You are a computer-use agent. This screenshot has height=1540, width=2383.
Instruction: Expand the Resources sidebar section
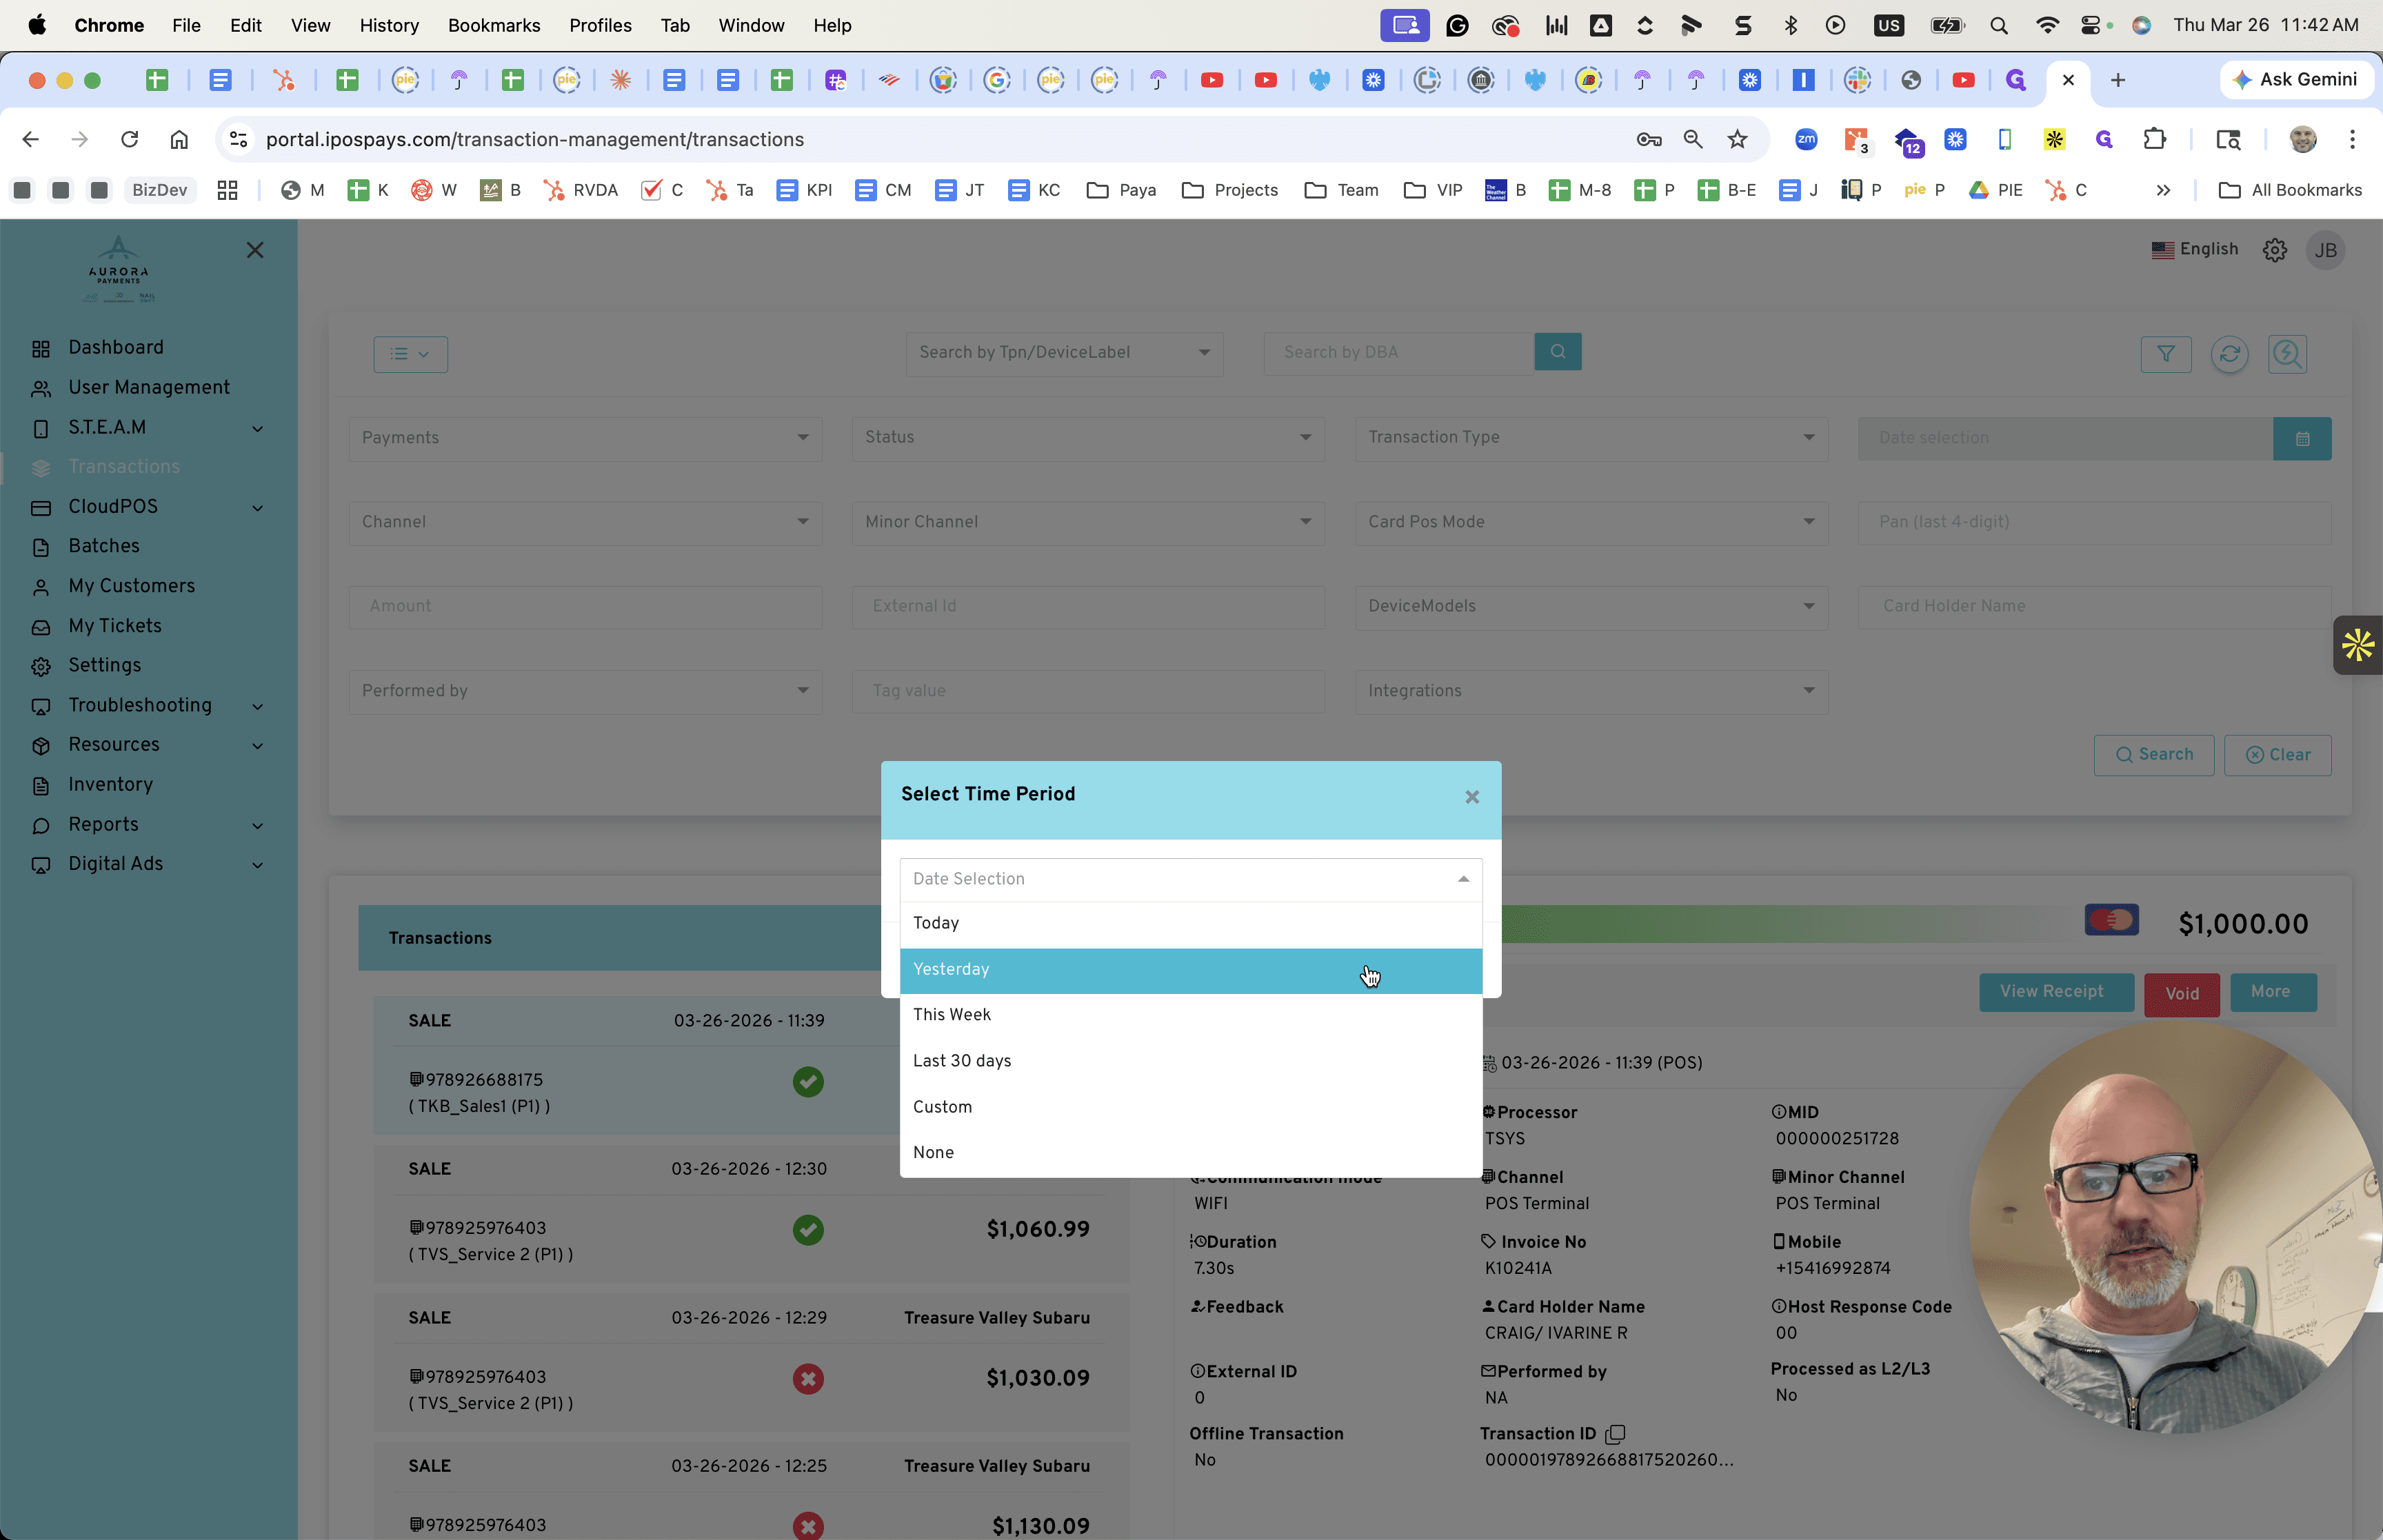click(x=148, y=745)
